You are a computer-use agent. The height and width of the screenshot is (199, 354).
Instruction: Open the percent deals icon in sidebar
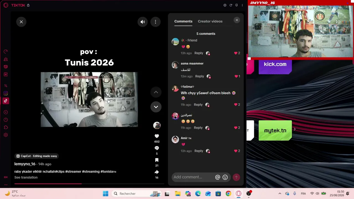[6, 86]
